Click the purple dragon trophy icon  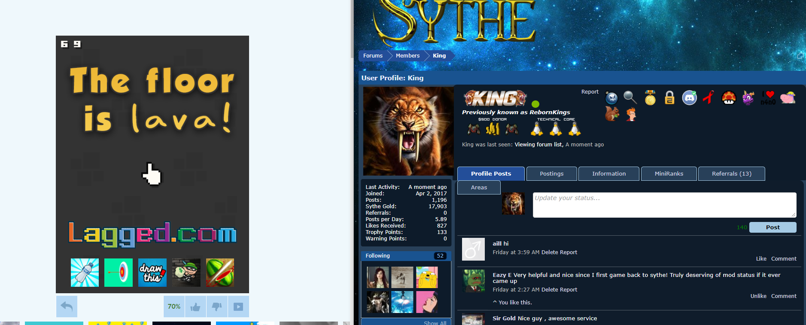coord(748,98)
